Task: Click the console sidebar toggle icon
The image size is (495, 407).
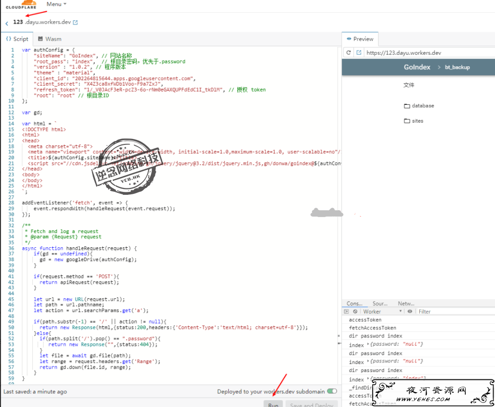Action: click(x=346, y=312)
